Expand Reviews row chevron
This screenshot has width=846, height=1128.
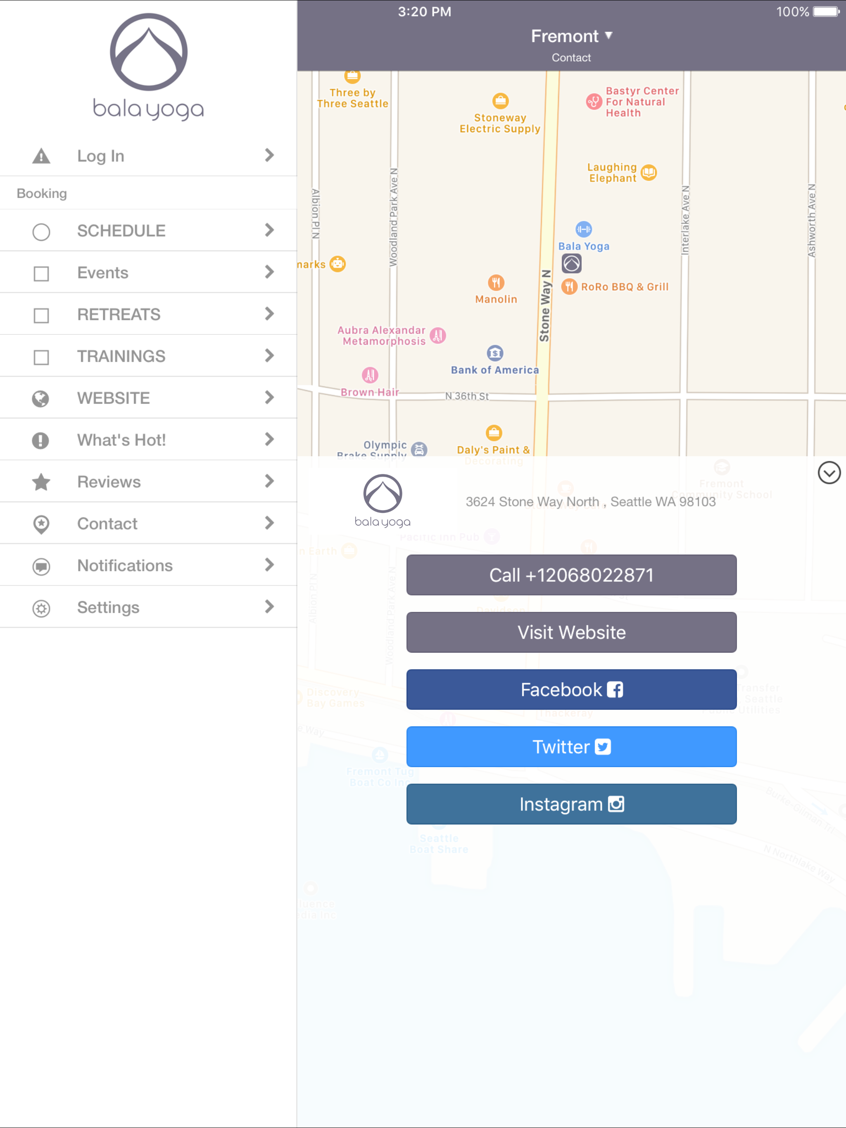click(x=269, y=481)
